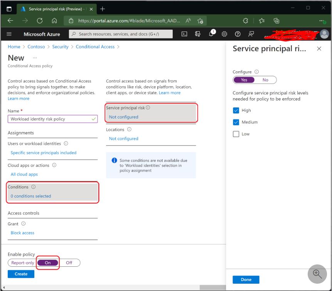Open Block access grant setting
This screenshot has width=332, height=291.
click(22, 232)
